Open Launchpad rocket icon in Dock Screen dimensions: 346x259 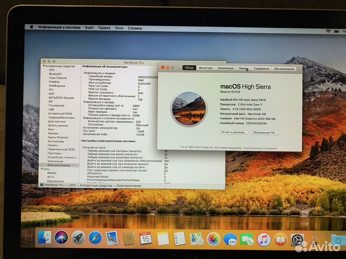click(x=78, y=237)
